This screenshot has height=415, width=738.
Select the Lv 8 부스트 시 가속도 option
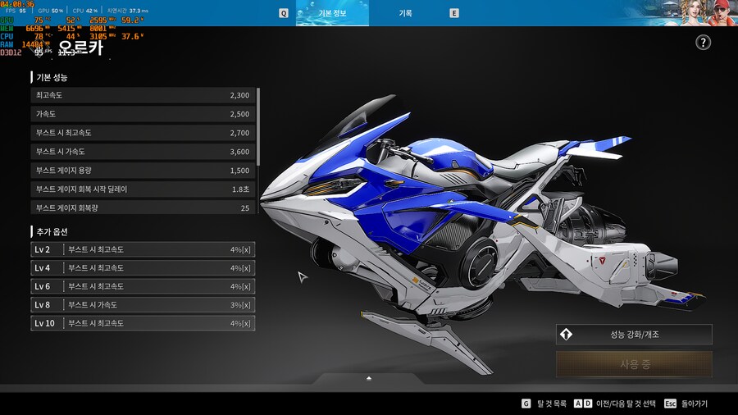pyautogui.click(x=143, y=305)
